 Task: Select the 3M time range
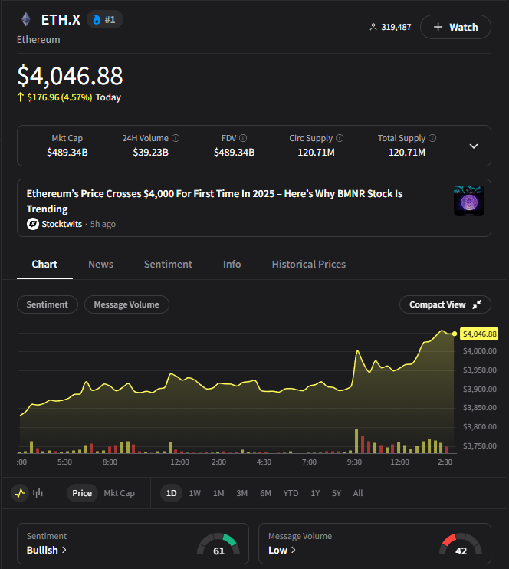click(x=242, y=493)
